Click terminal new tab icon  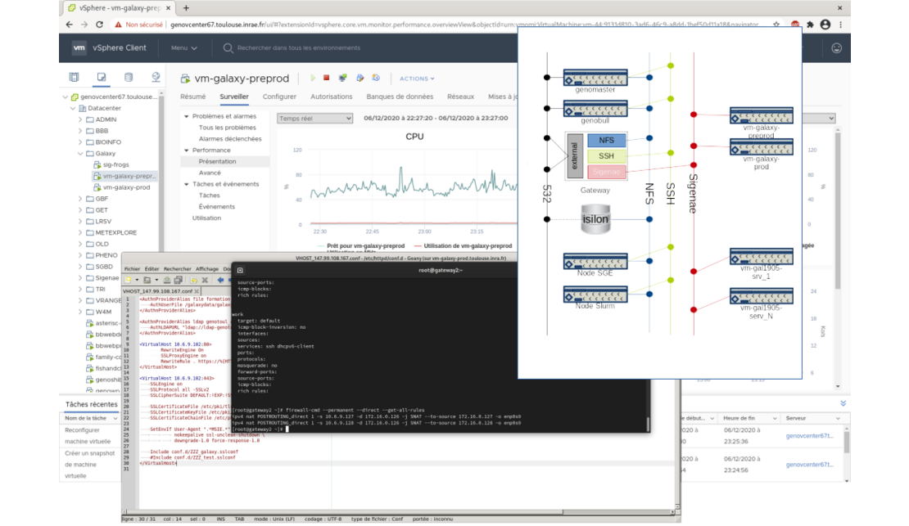[240, 270]
